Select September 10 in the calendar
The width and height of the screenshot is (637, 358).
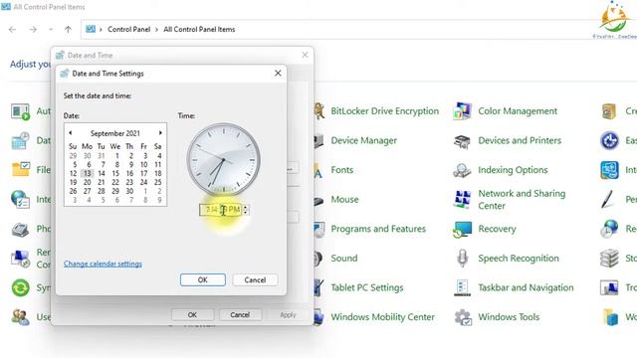pos(143,164)
